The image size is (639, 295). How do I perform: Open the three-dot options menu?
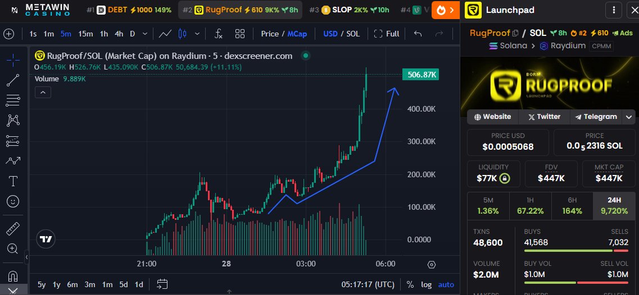[614, 10]
